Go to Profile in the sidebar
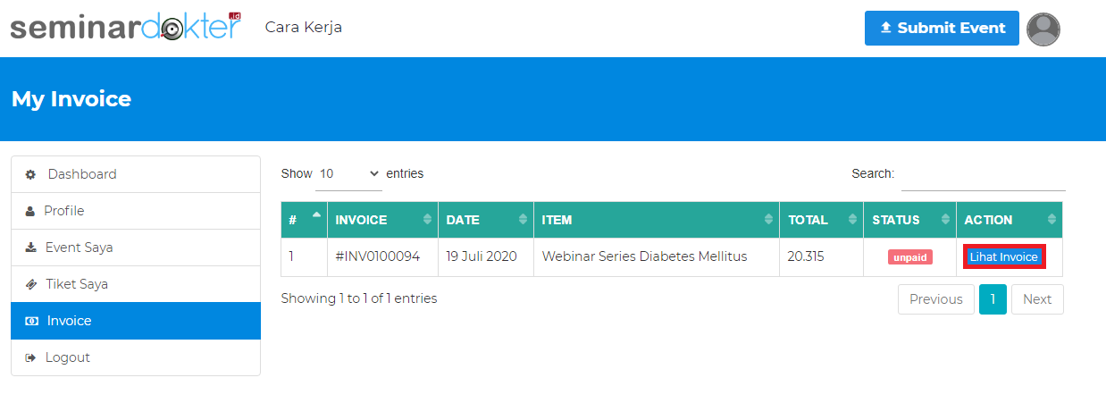The width and height of the screenshot is (1106, 403). (63, 211)
